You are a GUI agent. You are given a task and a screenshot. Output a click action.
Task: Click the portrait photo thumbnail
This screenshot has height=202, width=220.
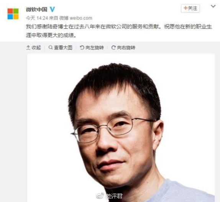121,128
